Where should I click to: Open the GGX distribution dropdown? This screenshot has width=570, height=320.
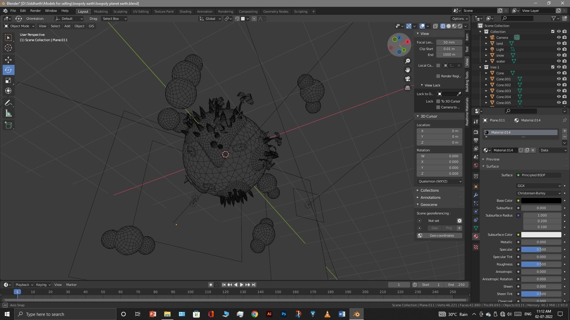[539, 186]
